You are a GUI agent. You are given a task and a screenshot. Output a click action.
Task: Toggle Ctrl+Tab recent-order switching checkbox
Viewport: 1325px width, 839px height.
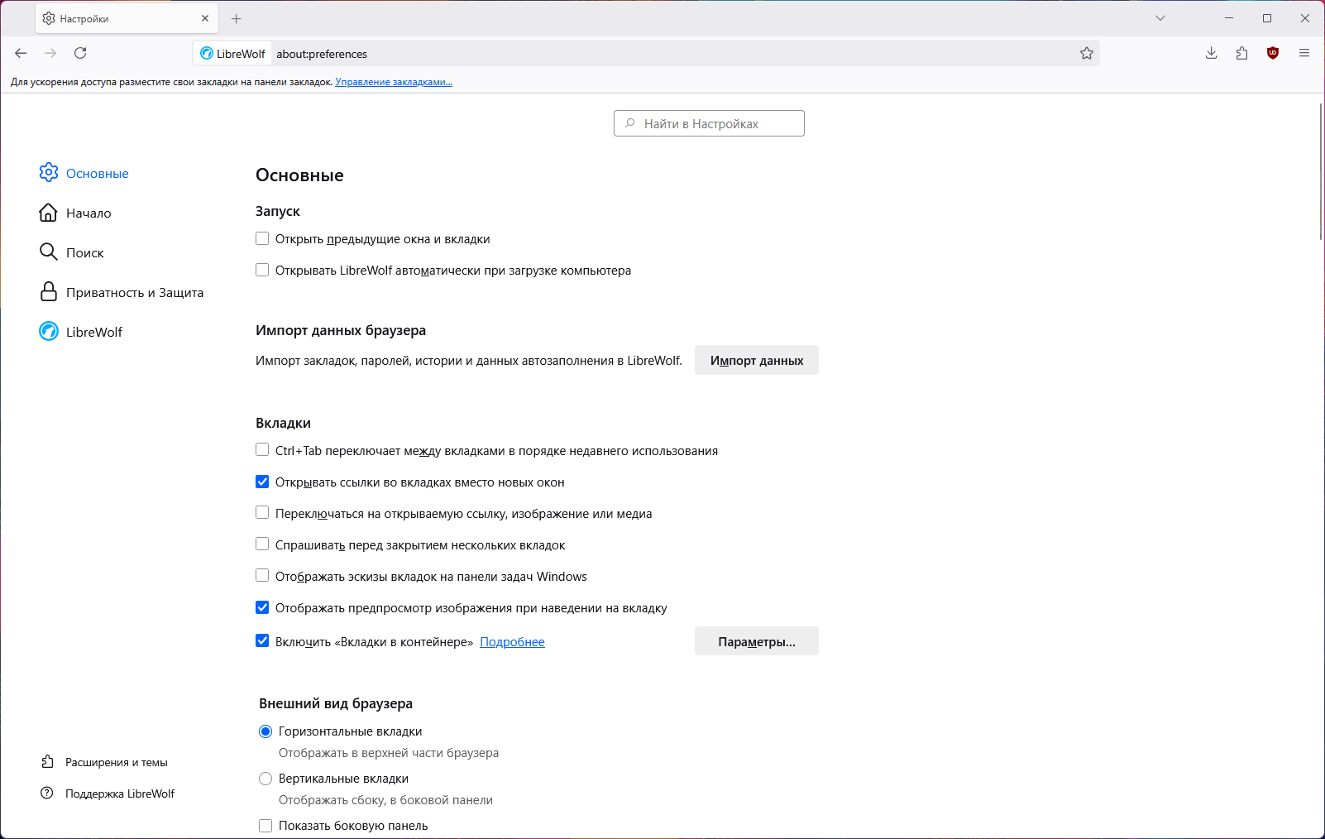(262, 450)
